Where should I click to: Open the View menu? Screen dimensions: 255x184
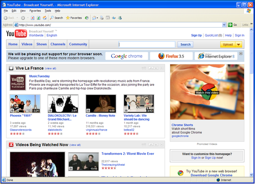point(23,11)
